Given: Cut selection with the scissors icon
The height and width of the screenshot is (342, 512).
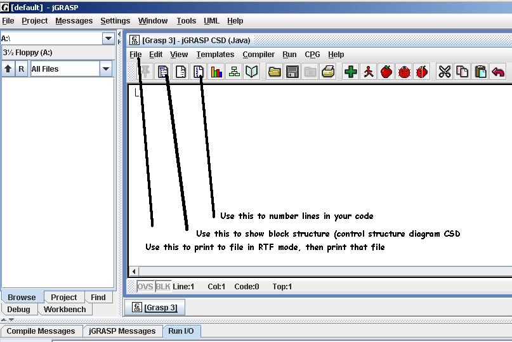Looking at the screenshot, I should (x=444, y=72).
